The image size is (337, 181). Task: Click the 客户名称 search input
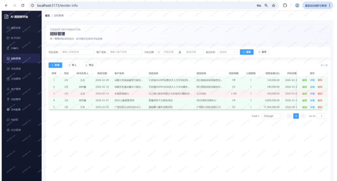pos(125,52)
